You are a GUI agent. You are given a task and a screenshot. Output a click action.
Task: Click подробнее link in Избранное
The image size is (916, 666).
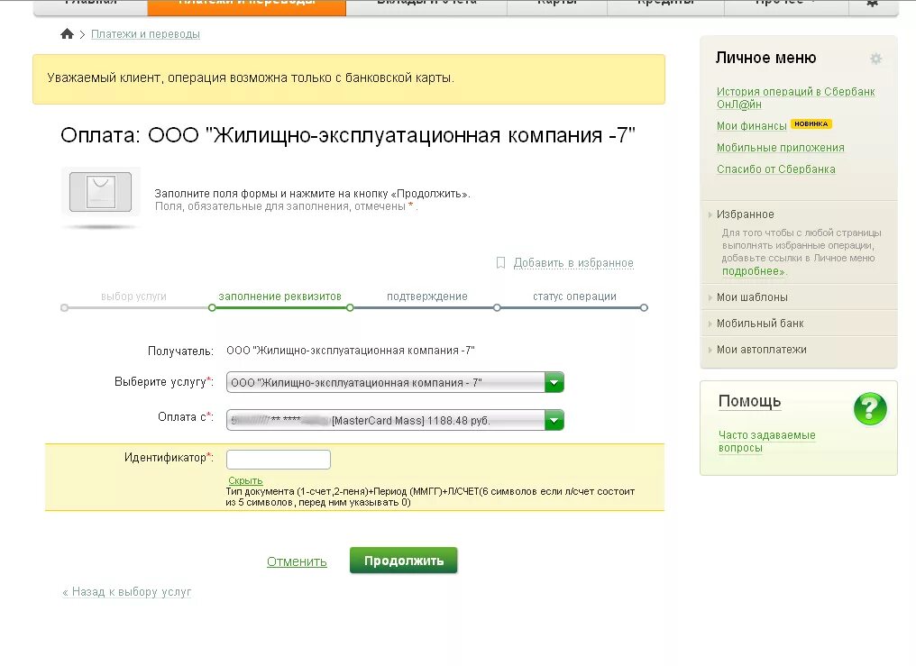755,271
